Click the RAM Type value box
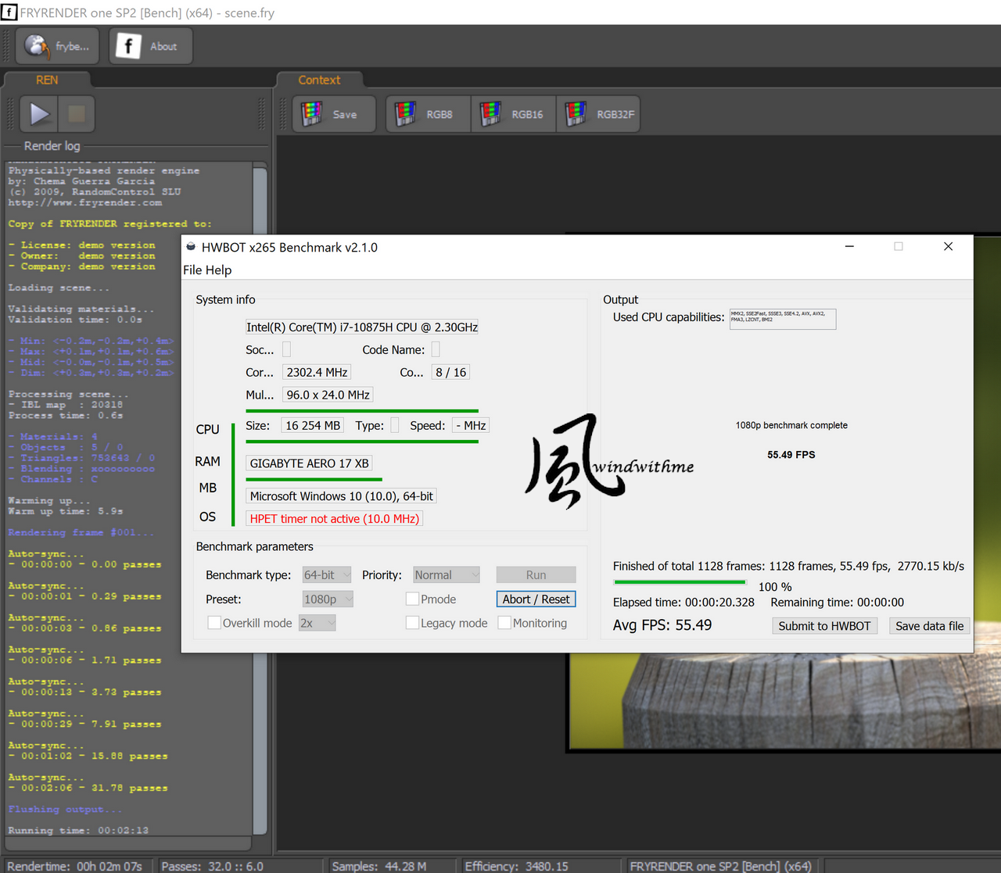The width and height of the screenshot is (1001, 873). coord(395,426)
